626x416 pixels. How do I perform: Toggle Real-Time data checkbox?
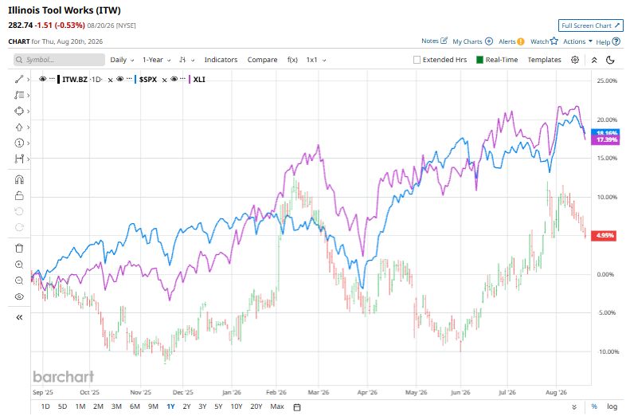480,60
